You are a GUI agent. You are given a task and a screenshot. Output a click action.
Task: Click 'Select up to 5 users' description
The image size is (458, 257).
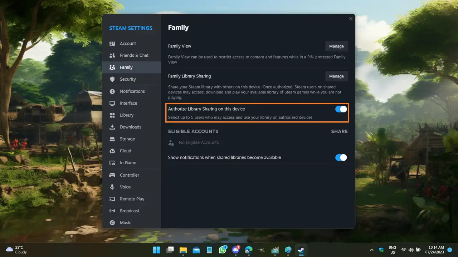click(x=240, y=117)
